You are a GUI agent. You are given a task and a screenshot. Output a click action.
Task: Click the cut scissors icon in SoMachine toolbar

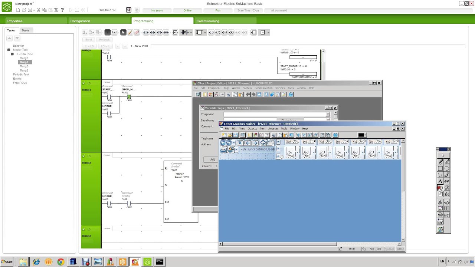38,10
